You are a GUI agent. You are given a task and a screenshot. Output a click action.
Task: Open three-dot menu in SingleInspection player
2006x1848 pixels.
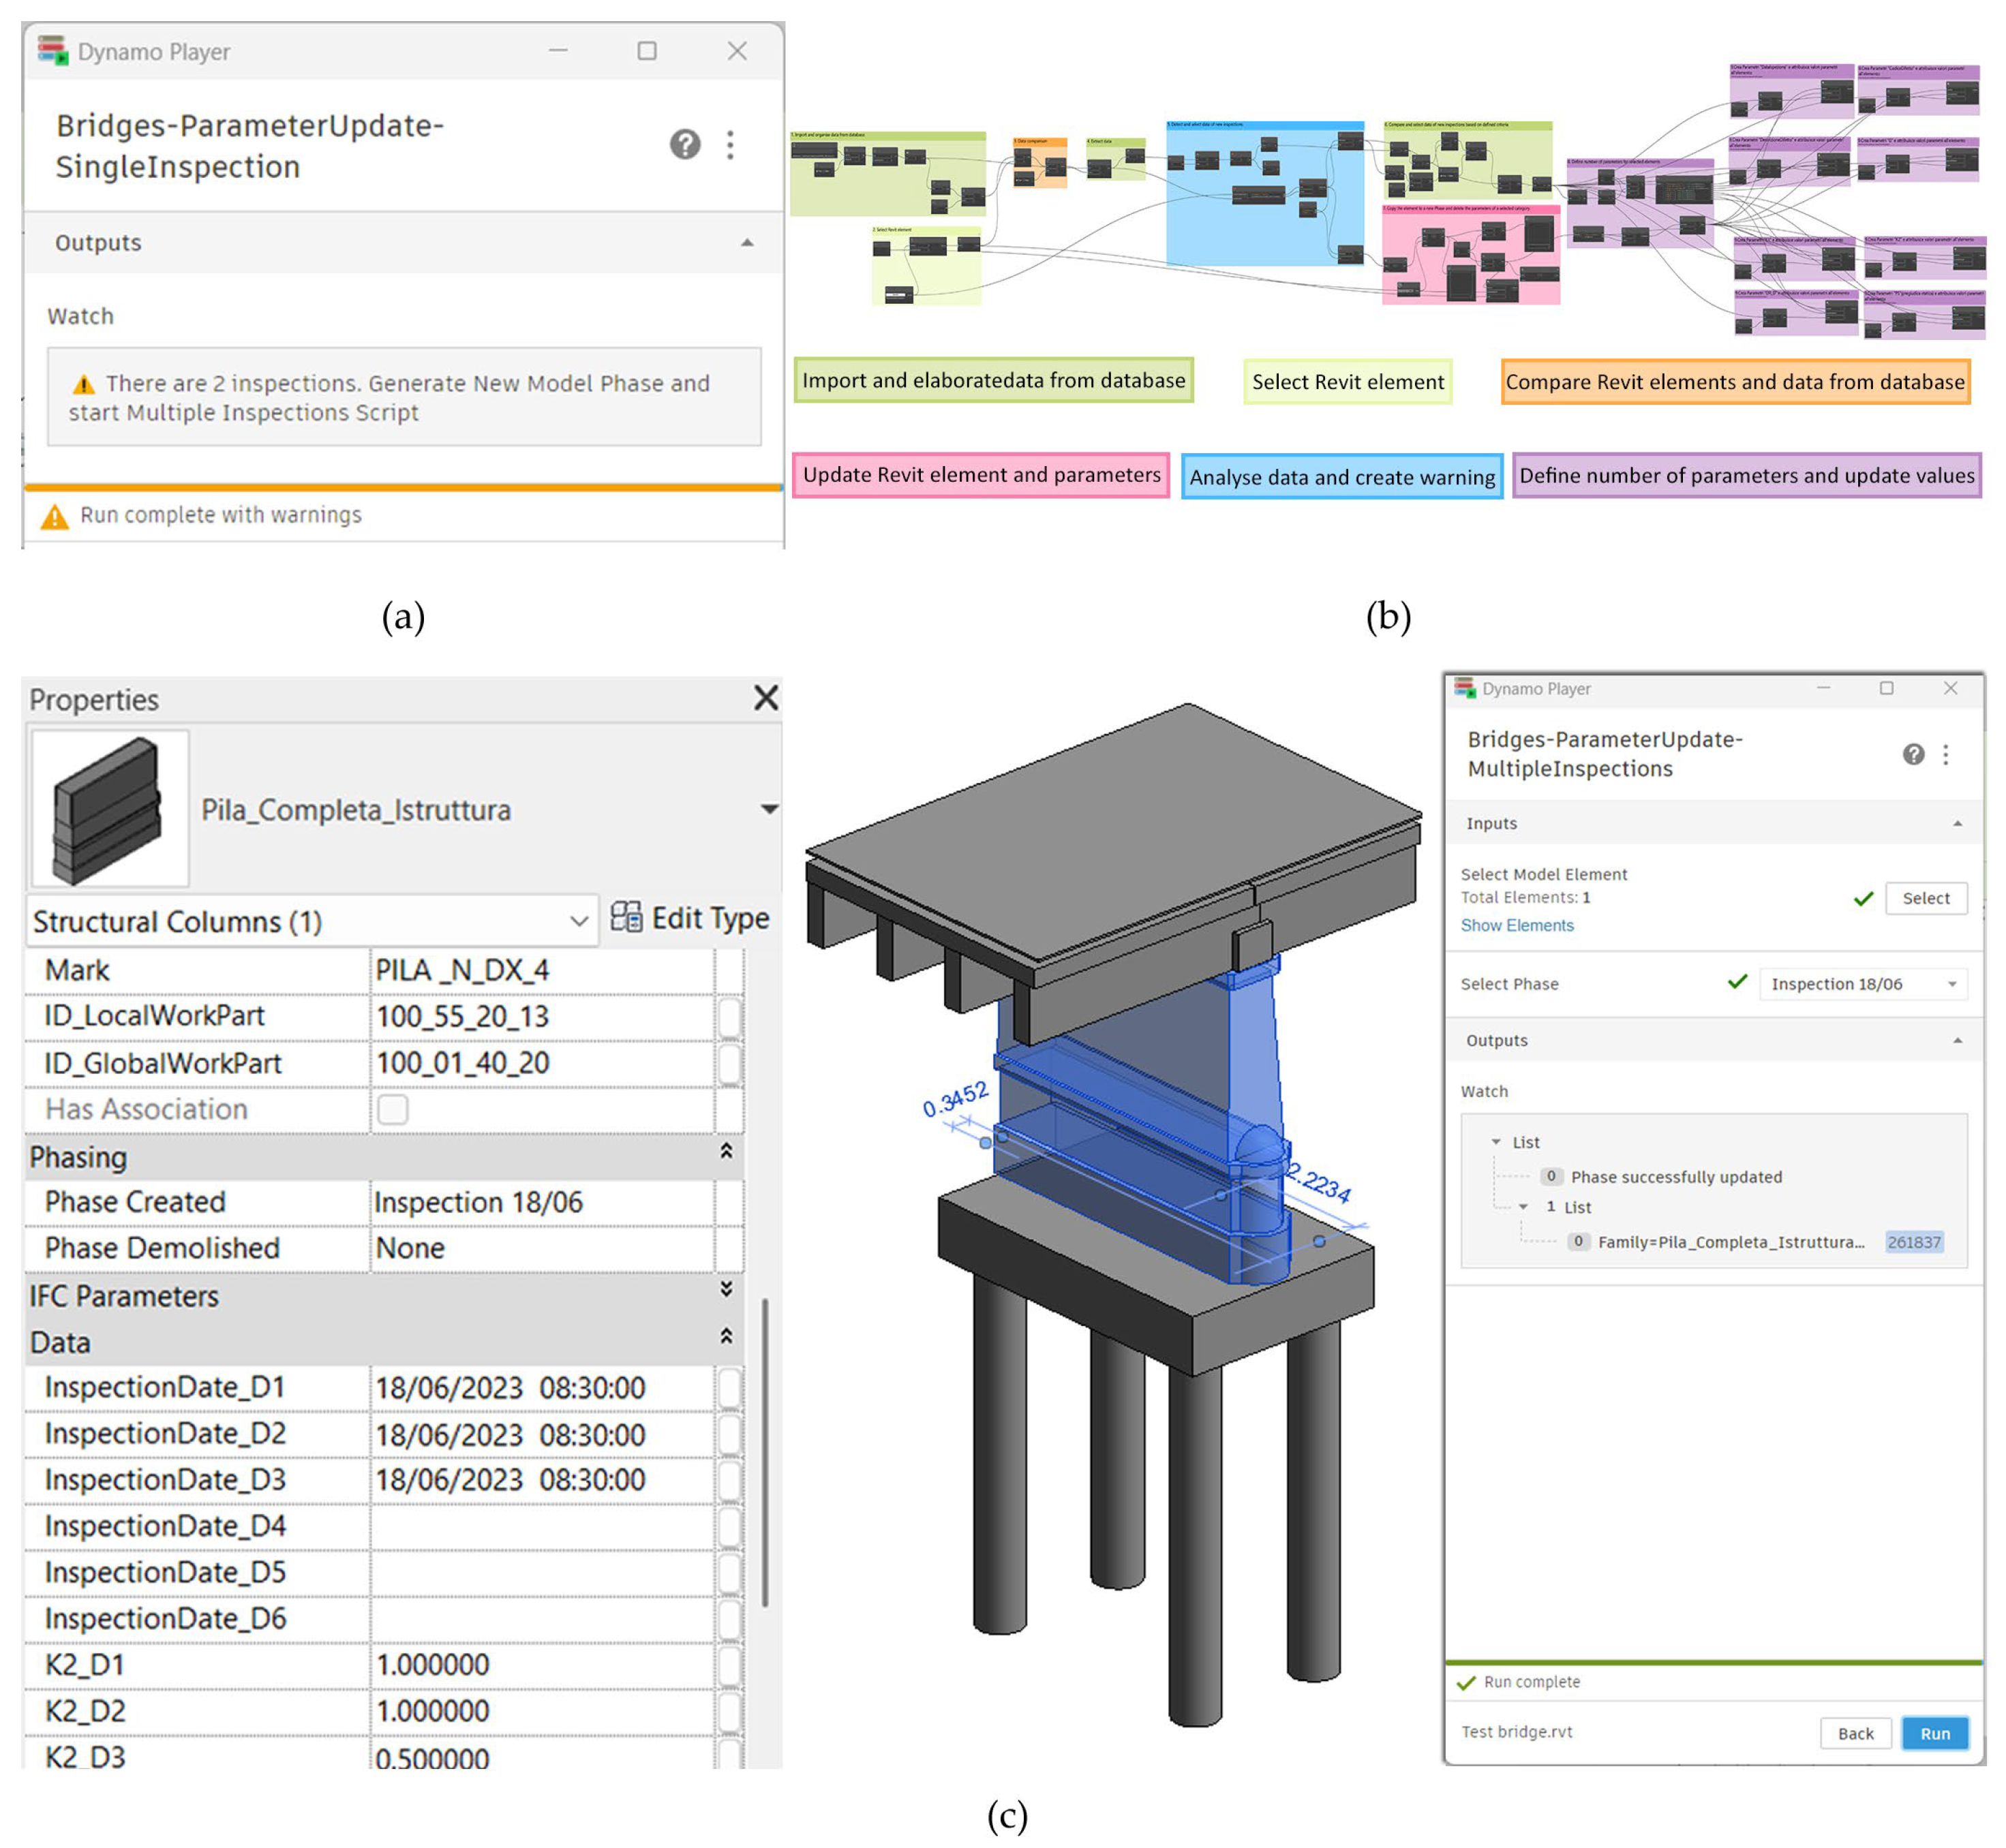coord(731,145)
